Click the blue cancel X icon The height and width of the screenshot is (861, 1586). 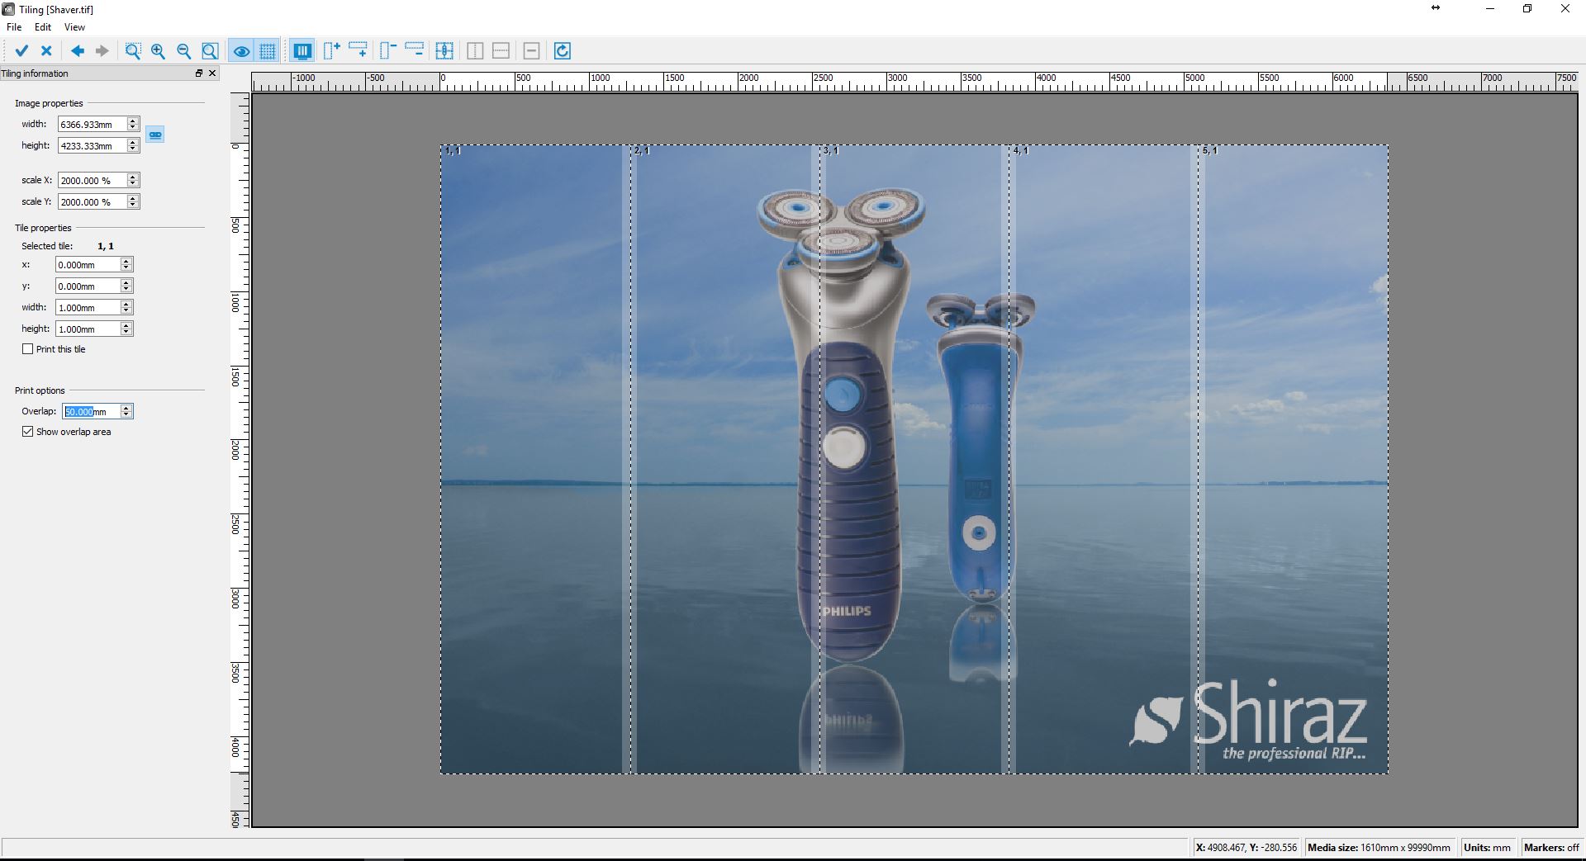(x=46, y=51)
